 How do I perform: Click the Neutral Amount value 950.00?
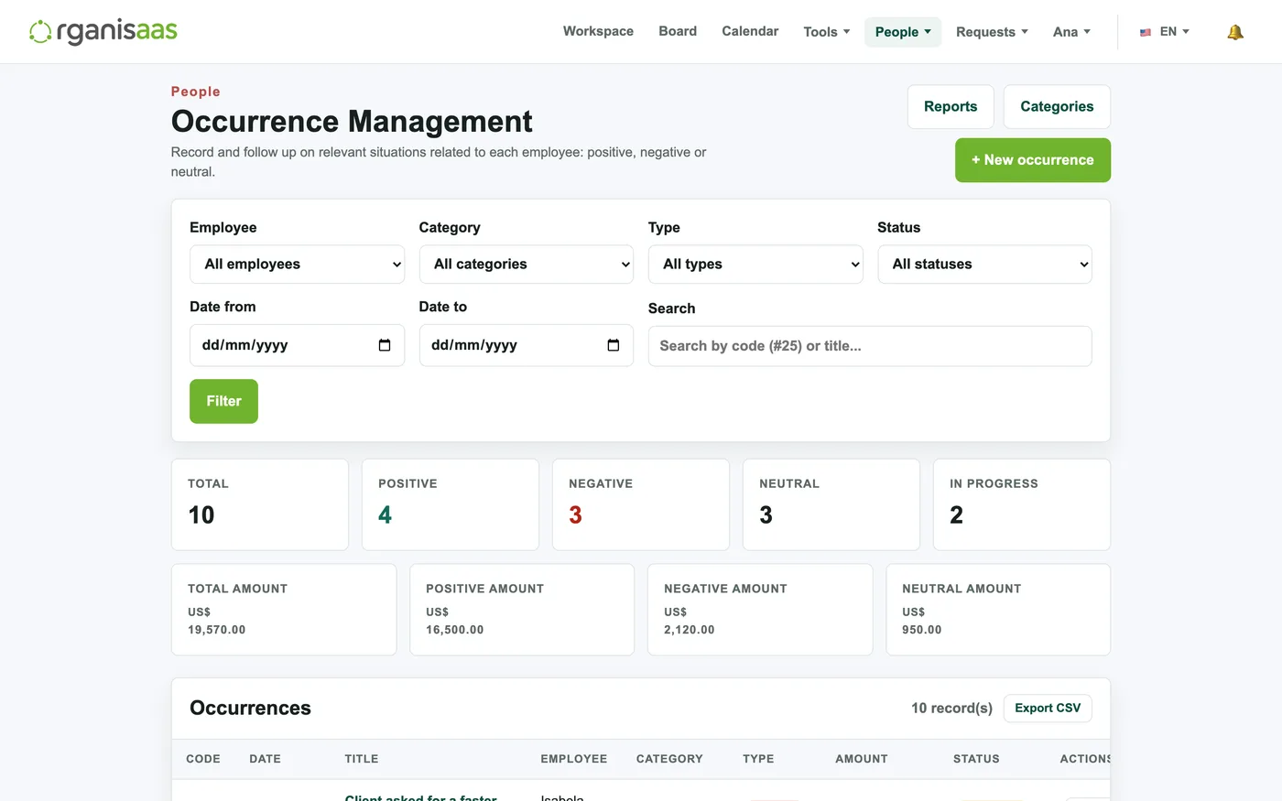(922, 630)
